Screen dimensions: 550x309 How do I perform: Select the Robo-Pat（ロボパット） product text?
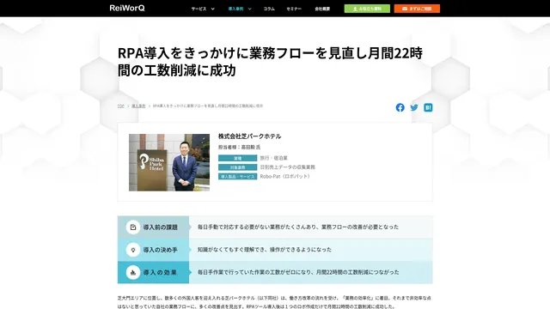[286, 176]
